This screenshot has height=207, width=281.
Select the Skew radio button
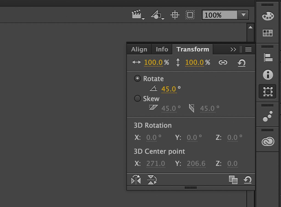137,98
